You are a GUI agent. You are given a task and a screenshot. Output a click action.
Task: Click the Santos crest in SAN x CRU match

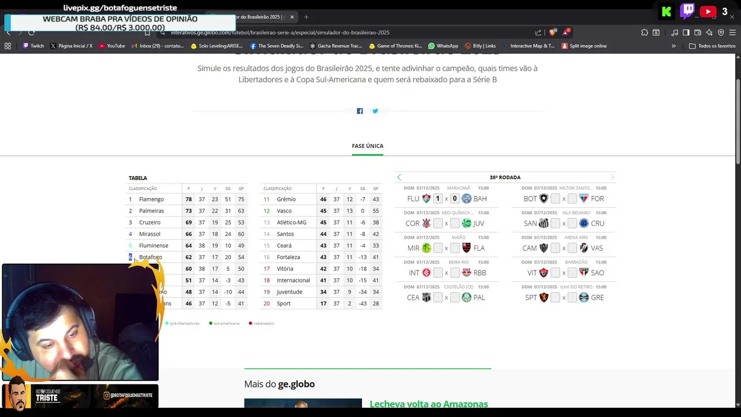coord(544,224)
